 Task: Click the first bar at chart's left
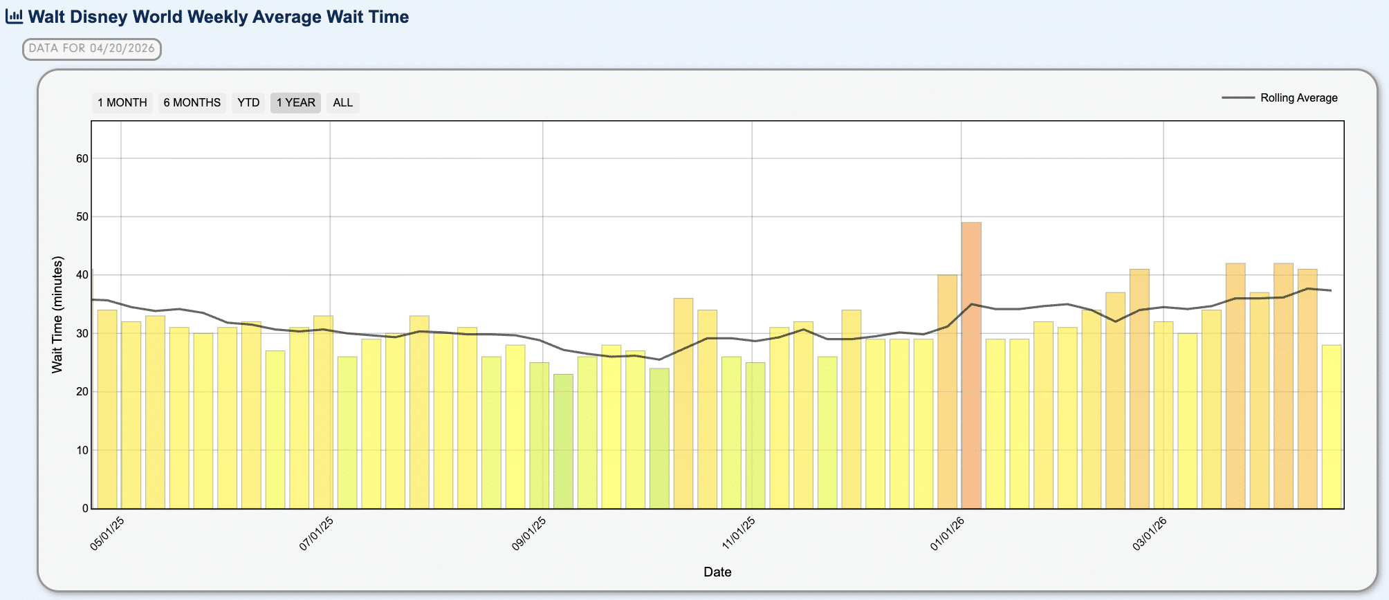pyautogui.click(x=107, y=409)
